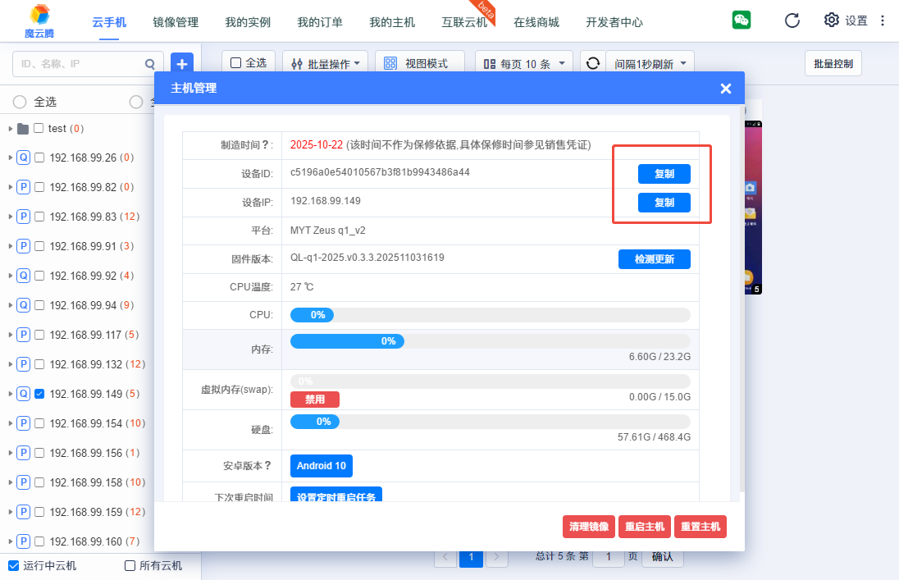Switch to the 镜像管理 tab

point(176,22)
